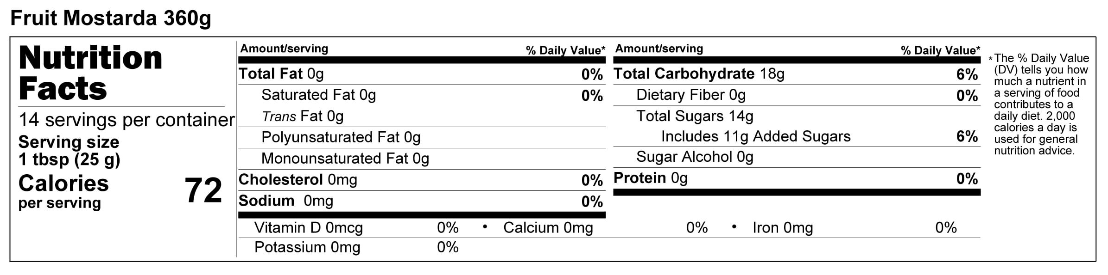Select the "14 servings per container" text
This screenshot has width=1108, height=275.
126,120
